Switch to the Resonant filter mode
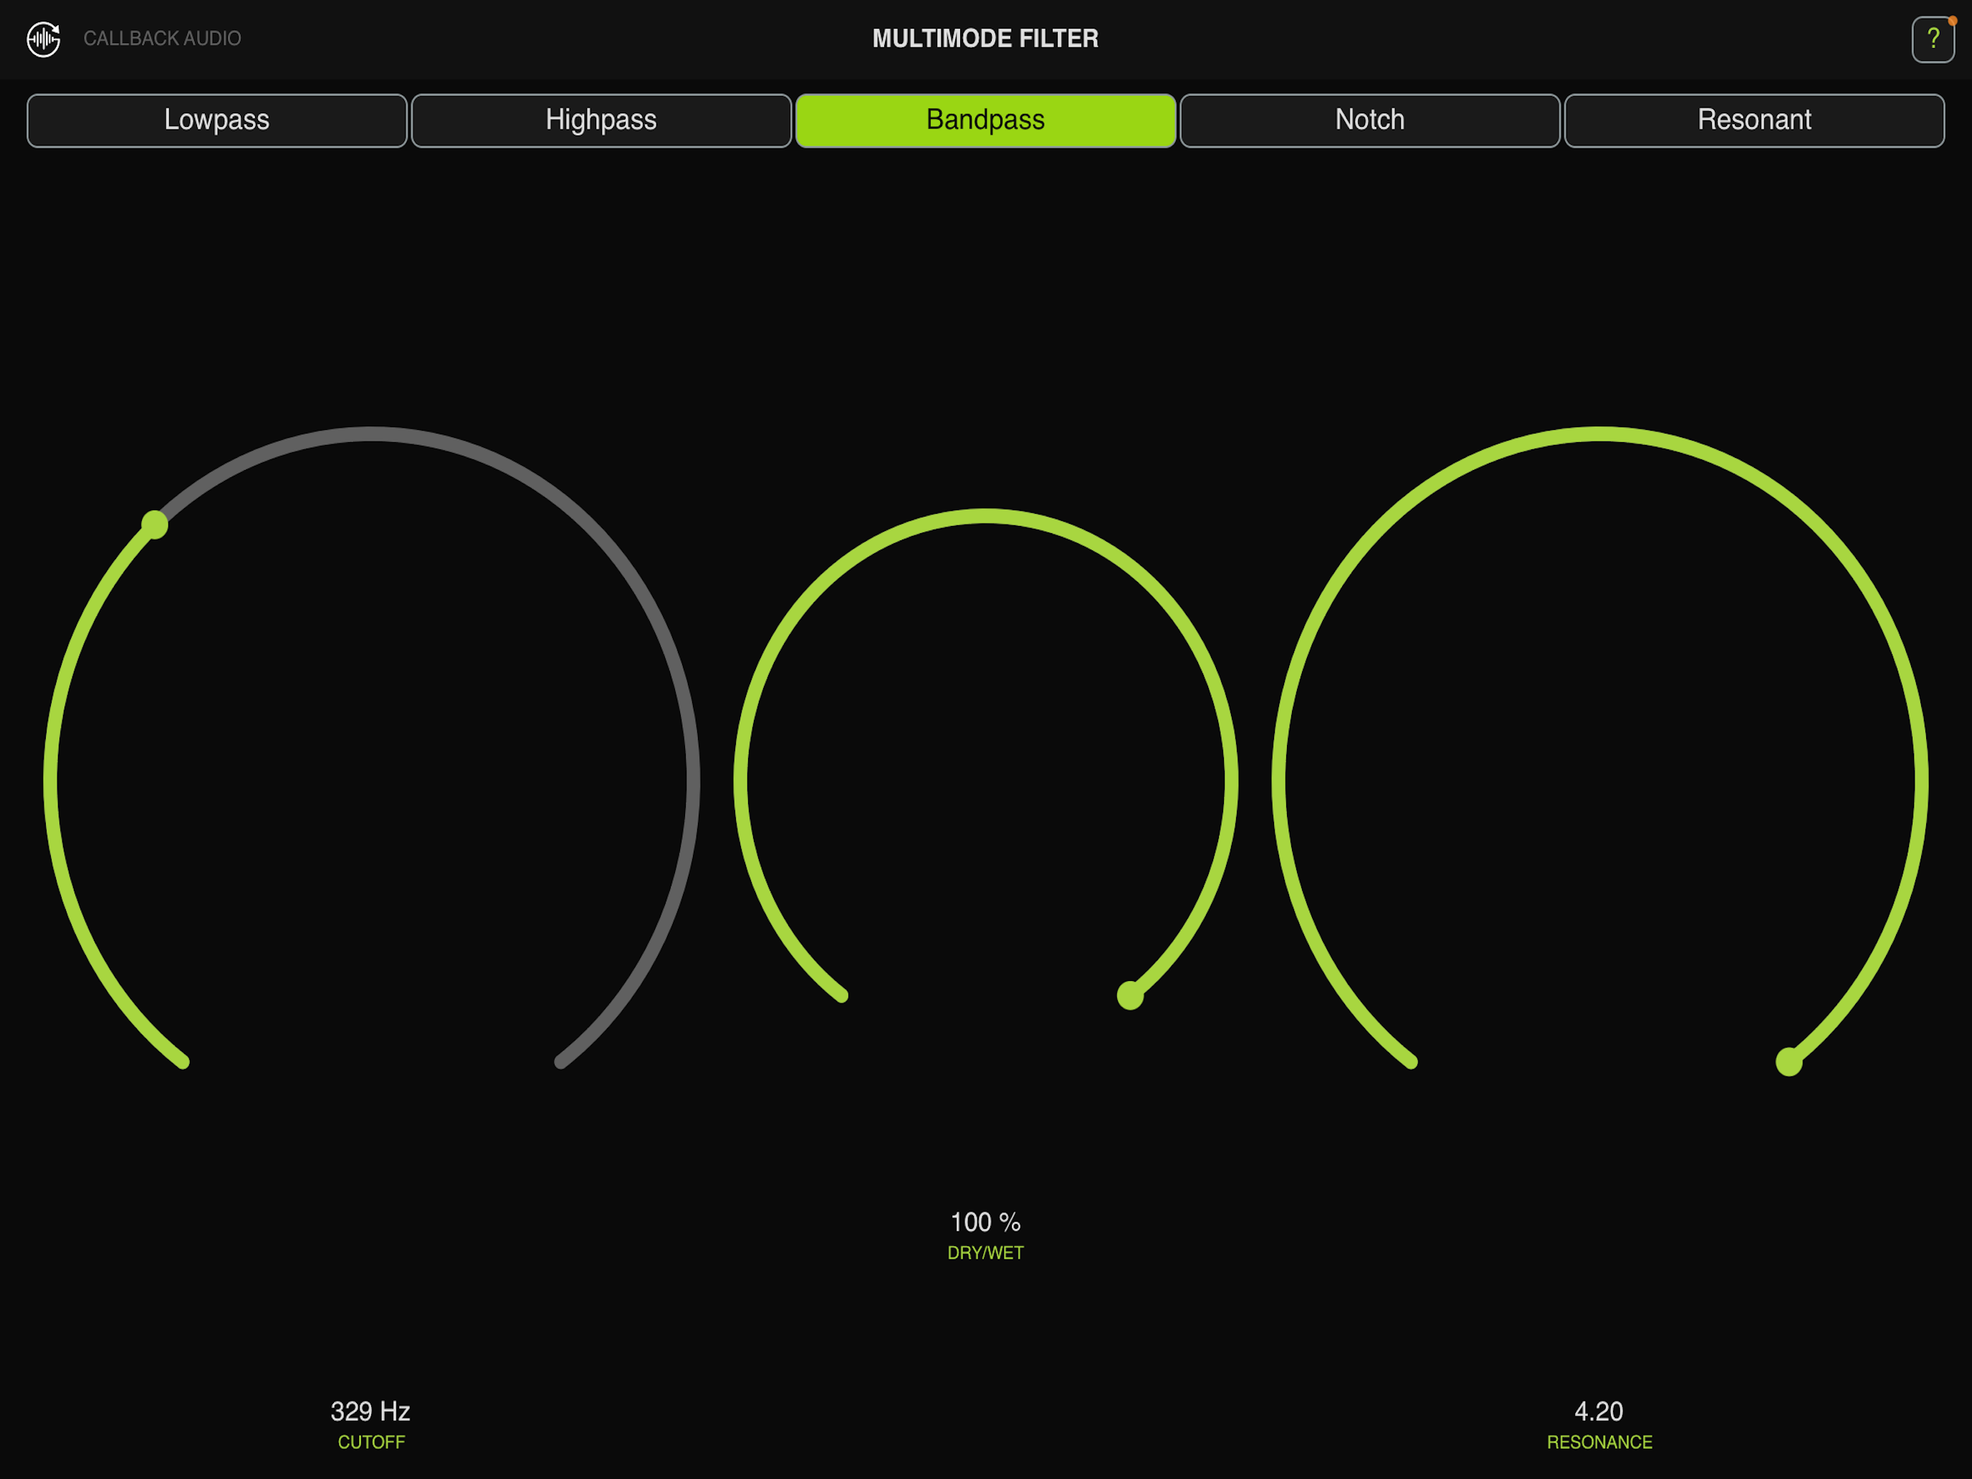The width and height of the screenshot is (1972, 1479). (x=1753, y=120)
